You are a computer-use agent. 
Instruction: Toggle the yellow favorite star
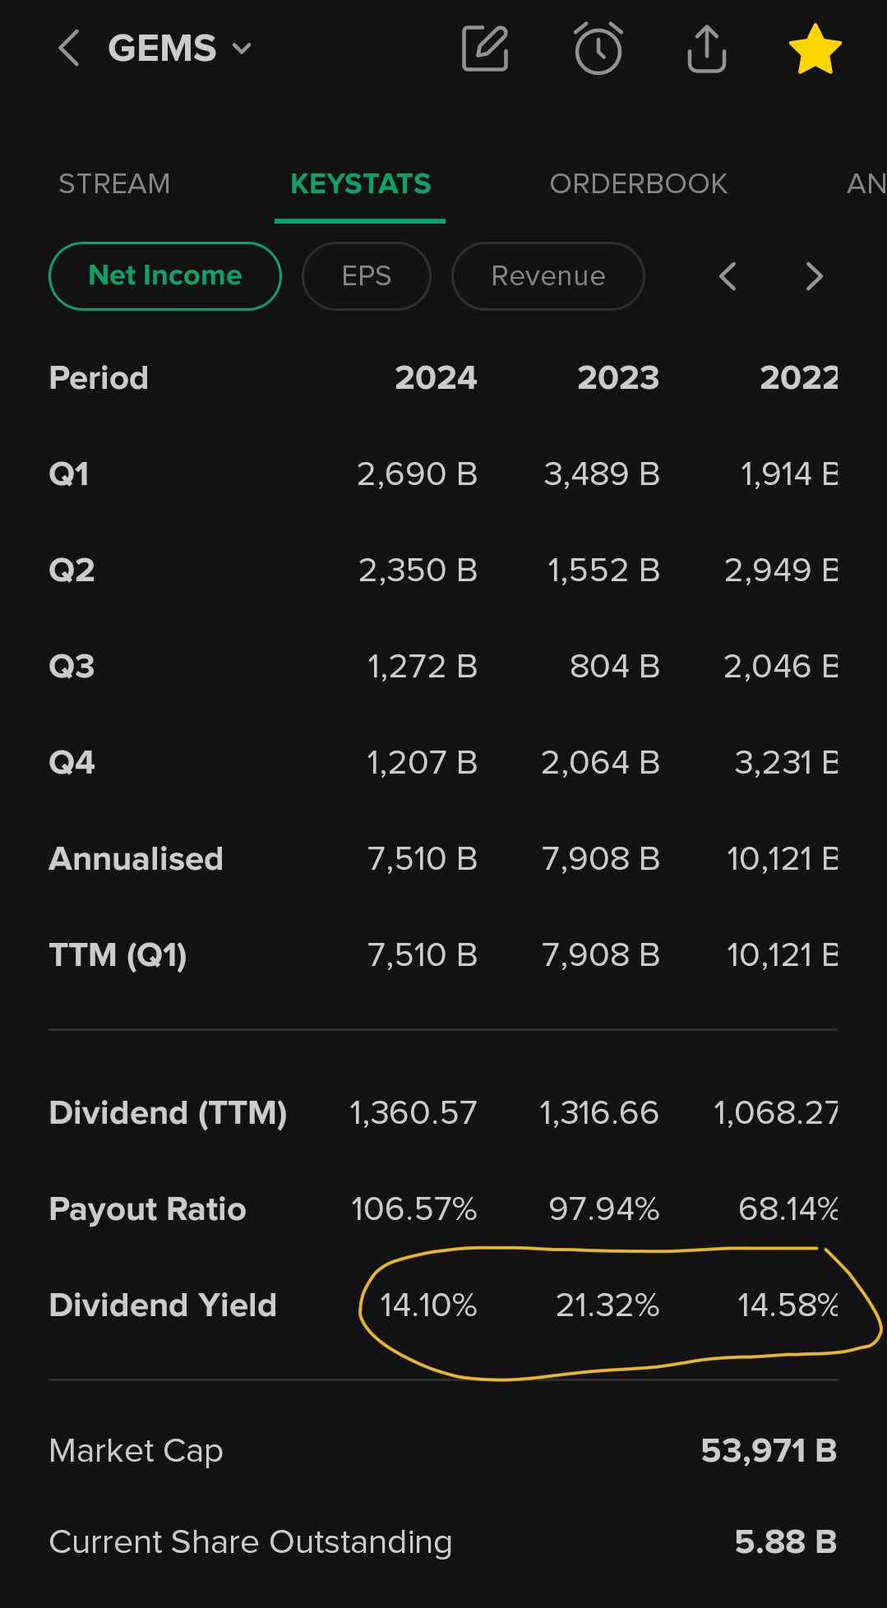[815, 49]
